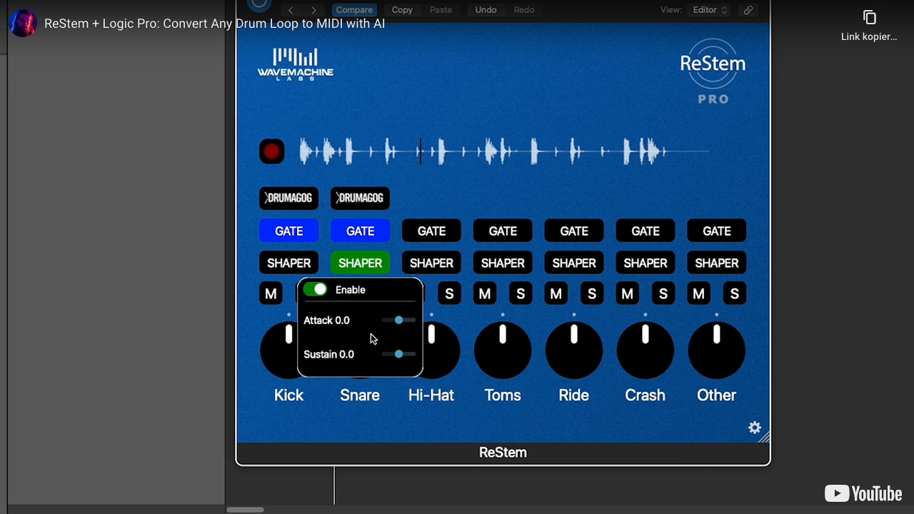Click the "Attack 0.0" label
The width and height of the screenshot is (914, 514).
[x=326, y=320]
